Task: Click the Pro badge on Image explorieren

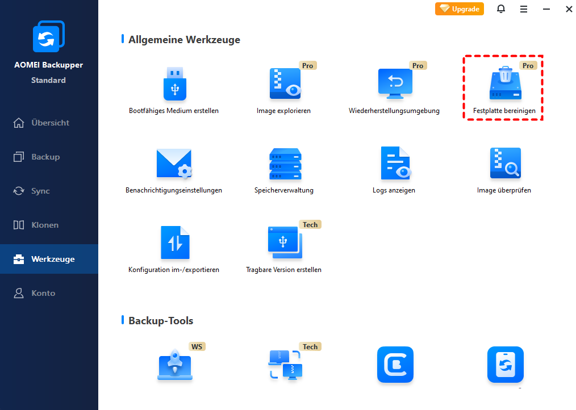Action: click(x=308, y=65)
